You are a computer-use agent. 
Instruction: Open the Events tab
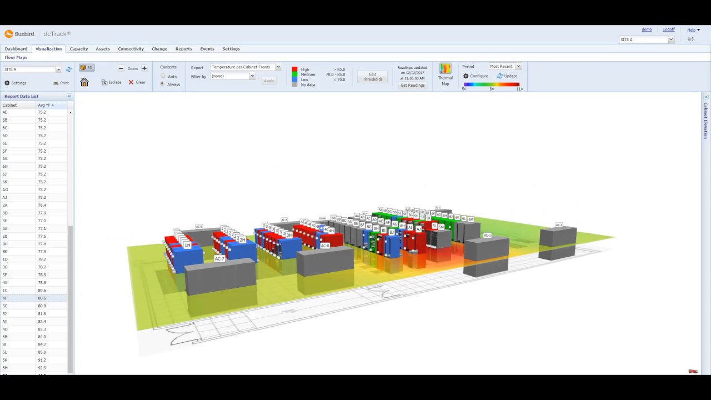[207, 49]
